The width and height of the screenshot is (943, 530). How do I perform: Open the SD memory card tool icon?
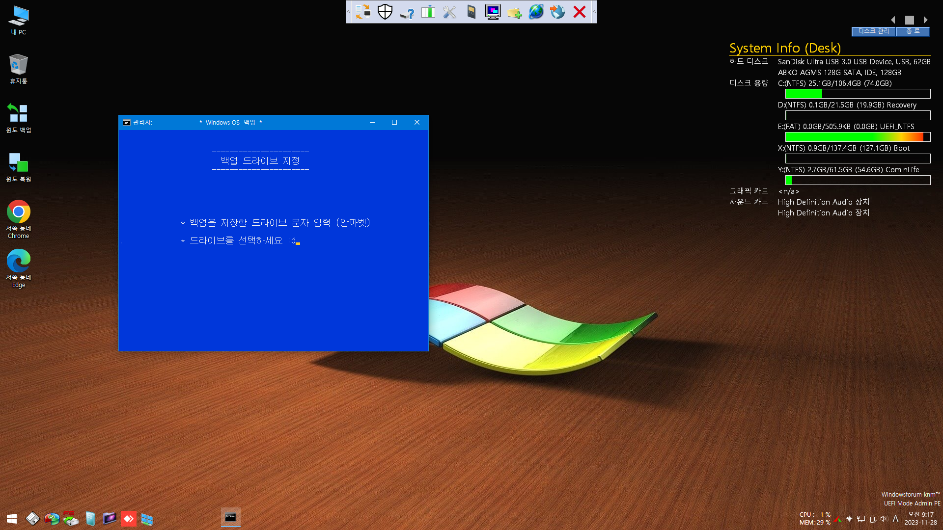(471, 12)
